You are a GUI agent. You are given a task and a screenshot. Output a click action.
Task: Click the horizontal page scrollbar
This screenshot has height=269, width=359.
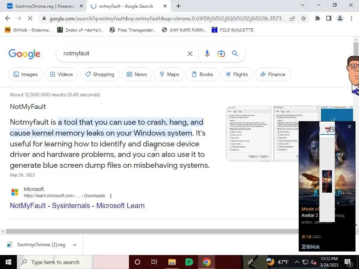pos(152,232)
